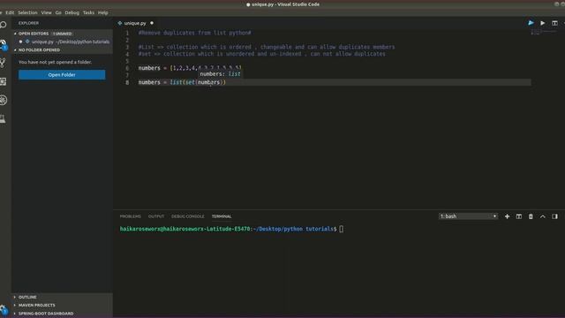Click the numbers list assignment on line 6
Screen dimensions: 565x318
[x=190, y=68]
